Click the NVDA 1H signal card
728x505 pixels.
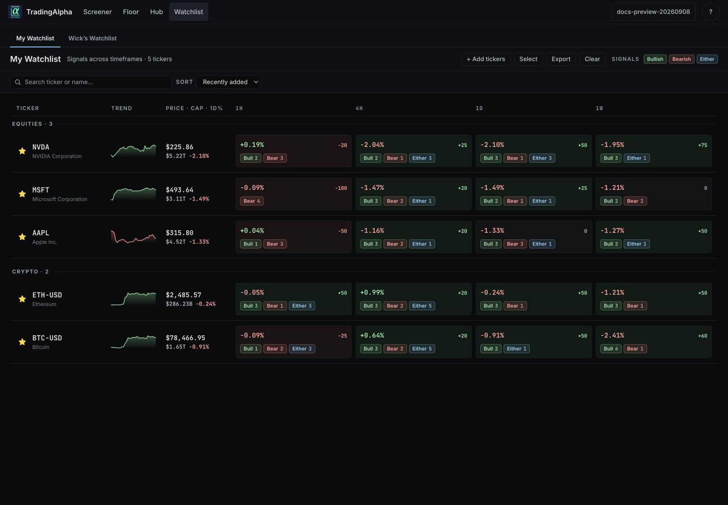293,151
